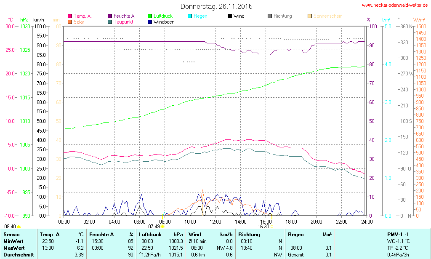
Task: Click the PMV-1:-1 cell heading
Action: 397,234
